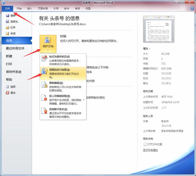Open the Mailings (邮件) tab

(x=67, y=9)
